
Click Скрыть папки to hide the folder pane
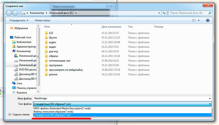pos(19,114)
